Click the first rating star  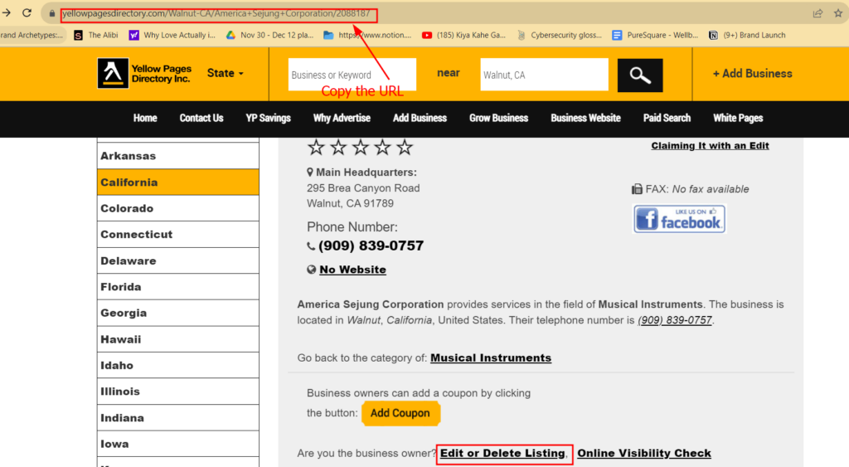(x=316, y=147)
